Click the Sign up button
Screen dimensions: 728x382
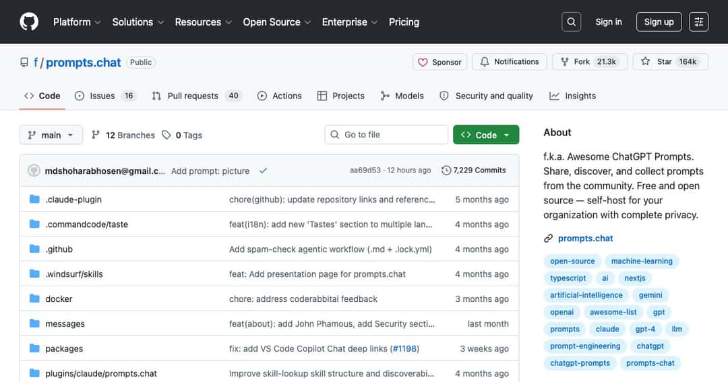(x=659, y=22)
